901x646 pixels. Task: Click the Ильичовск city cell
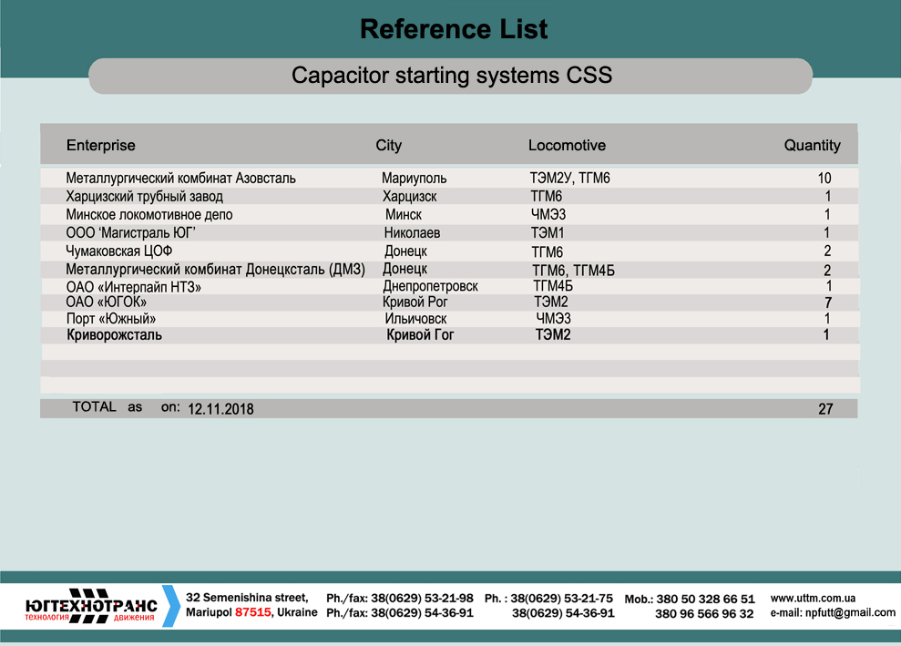tap(415, 318)
